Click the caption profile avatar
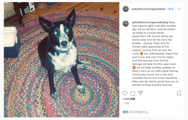Viewport: 188px width, 120px height. coord(126,24)
